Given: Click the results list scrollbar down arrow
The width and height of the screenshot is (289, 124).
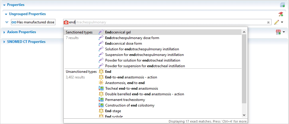Looking at the screenshot, I should 244,115.
